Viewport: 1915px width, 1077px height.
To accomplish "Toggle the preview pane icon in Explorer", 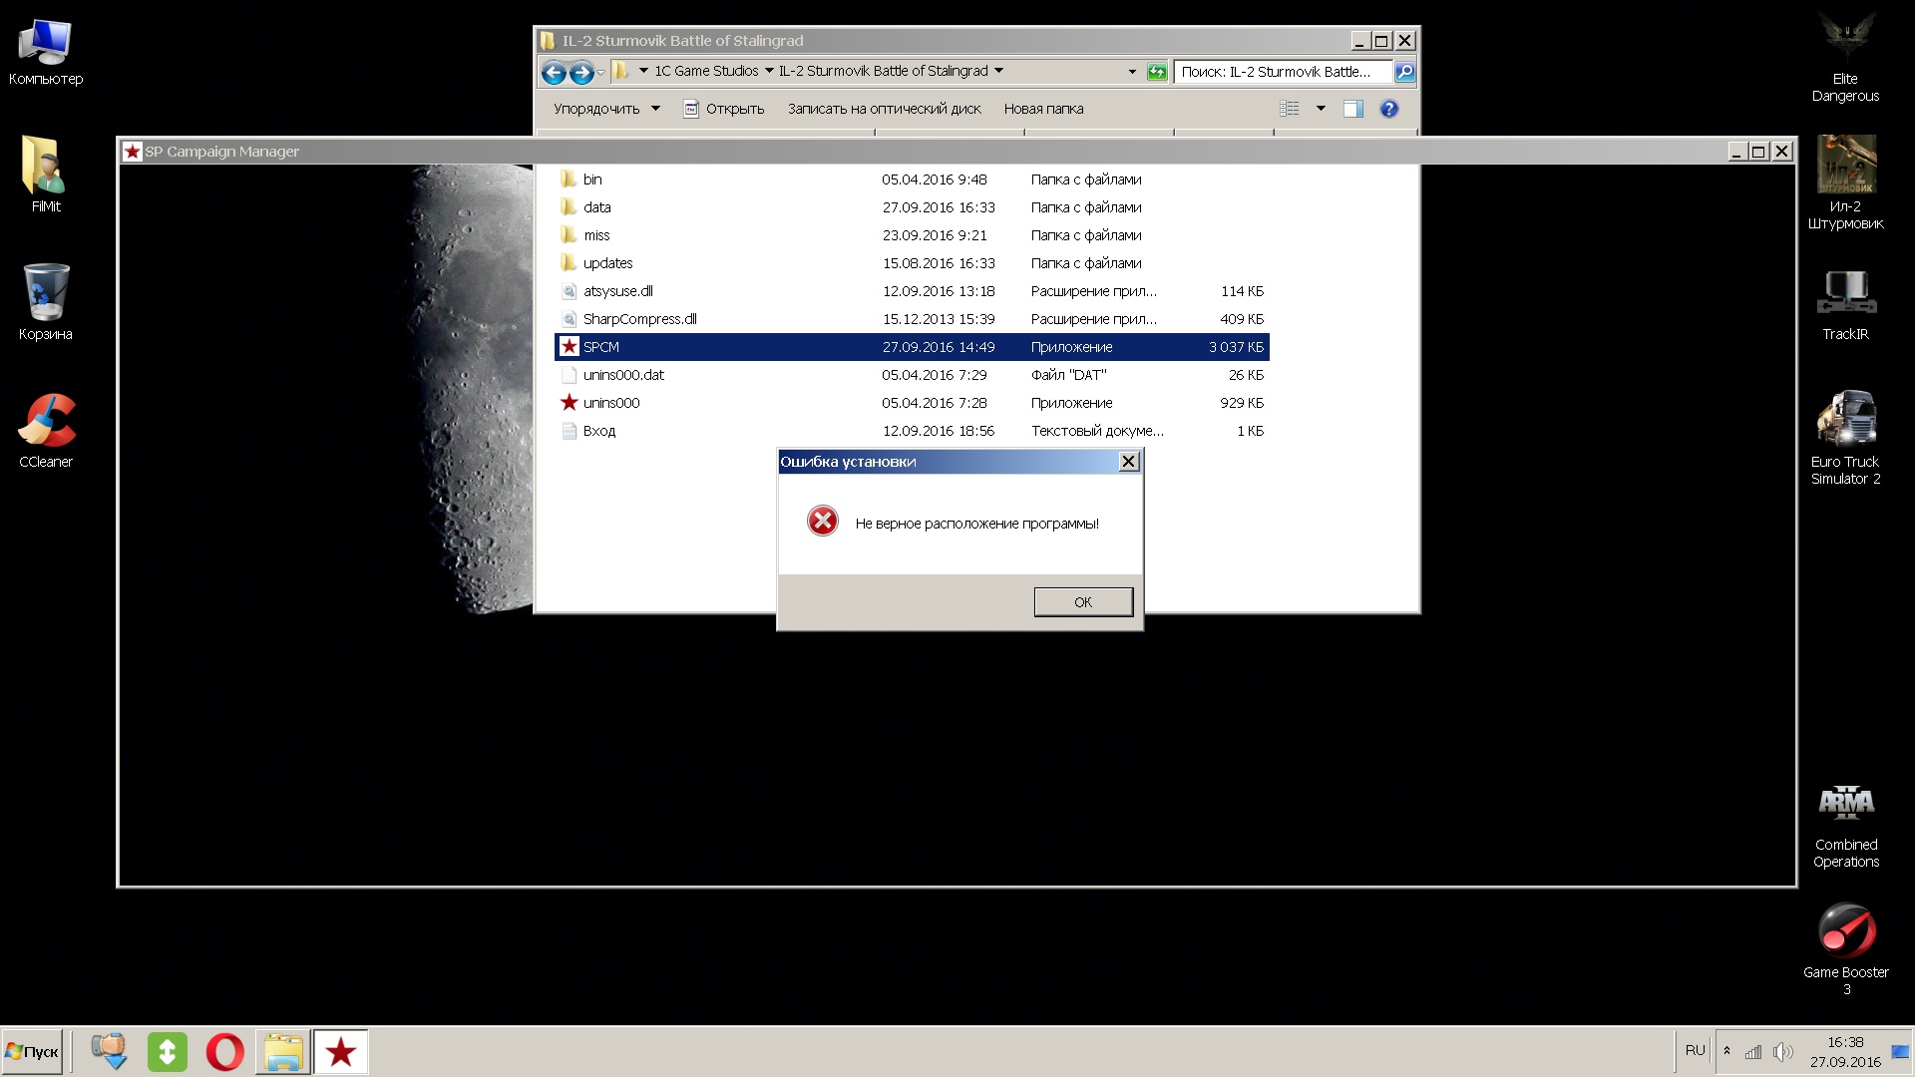I will tap(1352, 109).
